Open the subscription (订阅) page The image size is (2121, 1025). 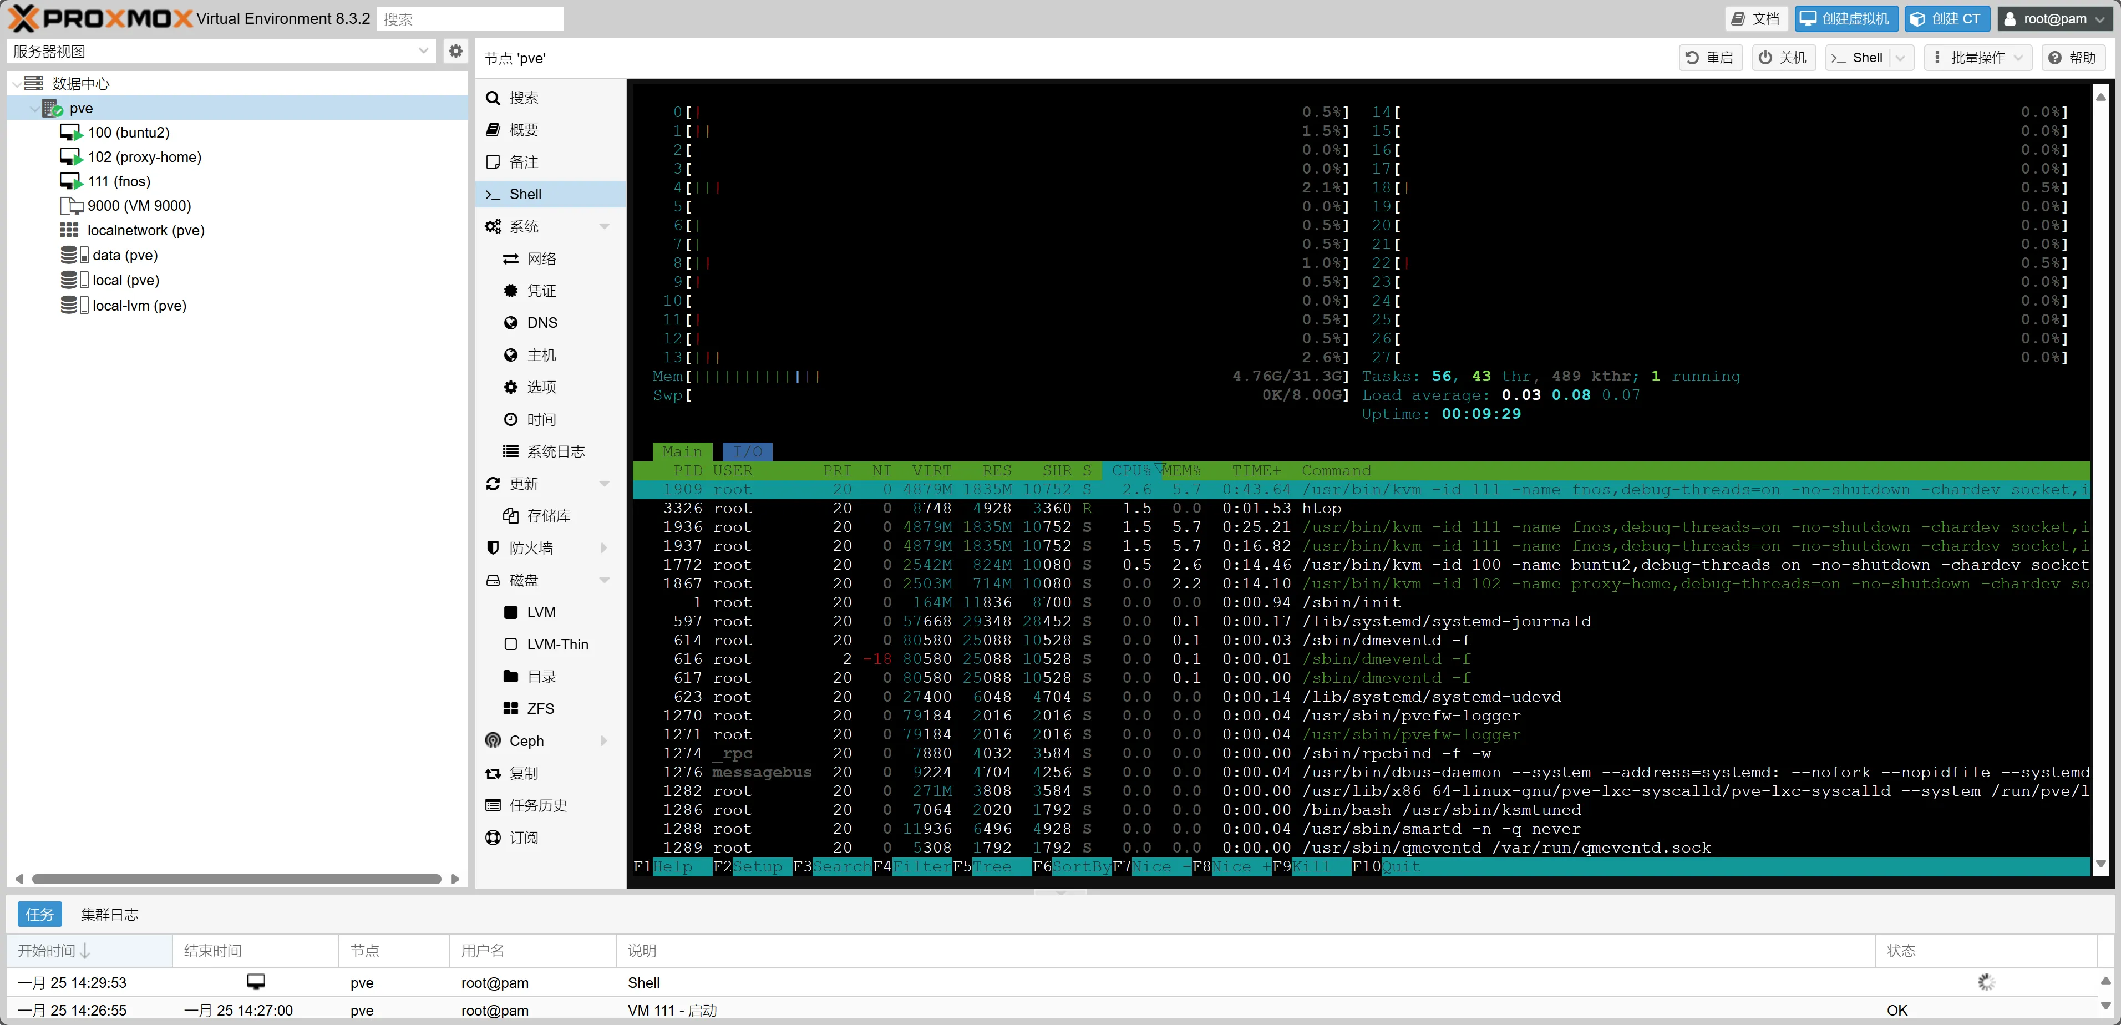coord(524,838)
